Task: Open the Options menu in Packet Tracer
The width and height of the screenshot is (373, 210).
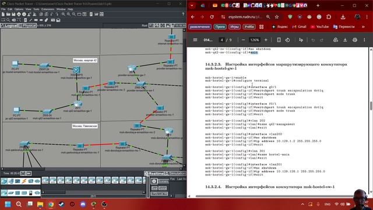Action: [19, 9]
